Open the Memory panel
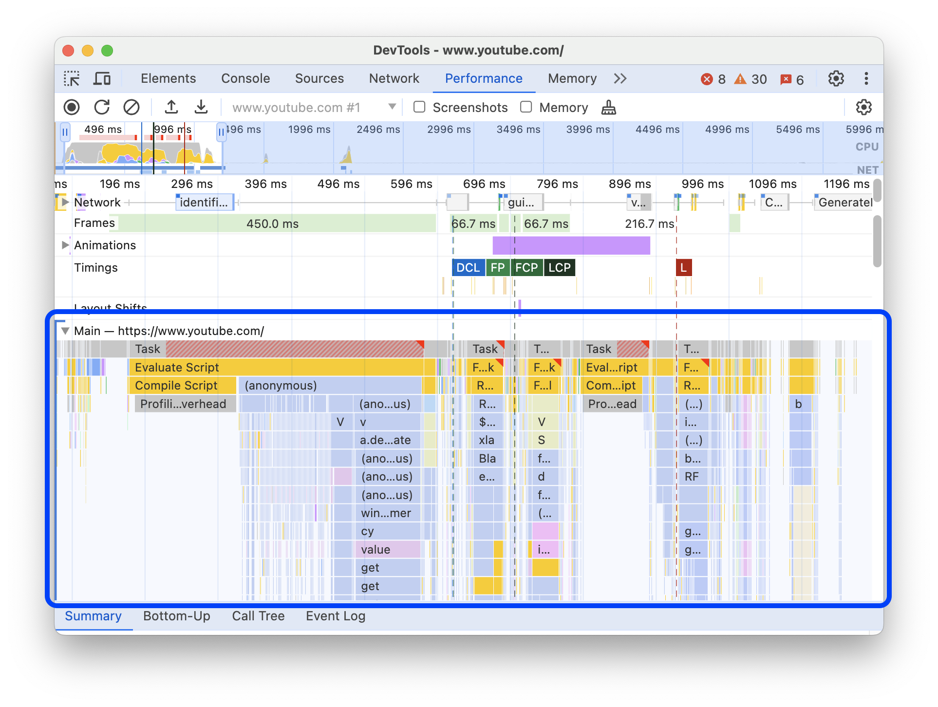This screenshot has width=938, height=707. coord(570,77)
